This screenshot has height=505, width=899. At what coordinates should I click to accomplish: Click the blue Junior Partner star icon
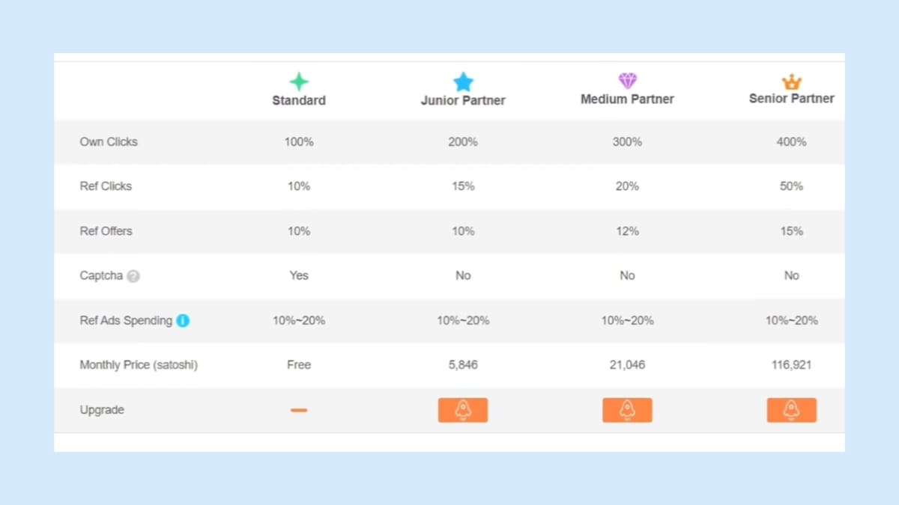463,82
